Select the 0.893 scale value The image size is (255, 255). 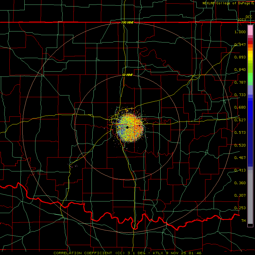[240, 57]
